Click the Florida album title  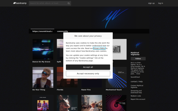point(60,90)
